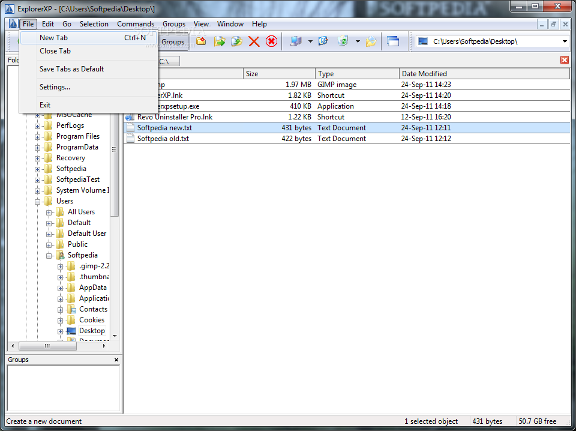Open the Selection menu

point(94,24)
